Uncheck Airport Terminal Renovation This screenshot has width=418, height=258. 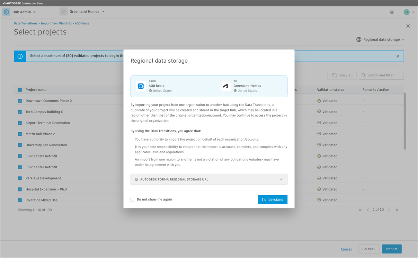20,123
